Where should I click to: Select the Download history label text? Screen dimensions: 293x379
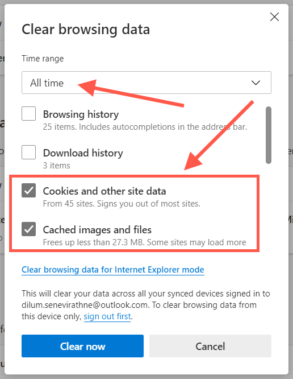click(x=83, y=153)
